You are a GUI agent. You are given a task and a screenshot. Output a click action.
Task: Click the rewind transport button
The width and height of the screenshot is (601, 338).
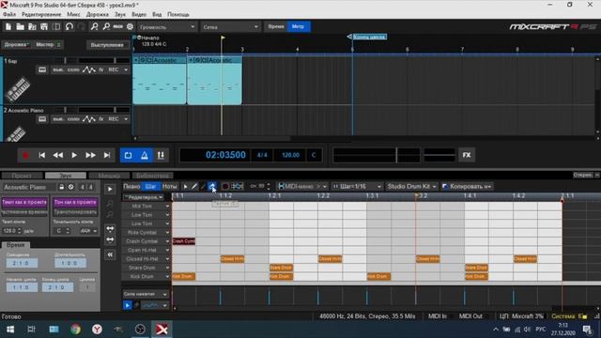[x=58, y=155]
